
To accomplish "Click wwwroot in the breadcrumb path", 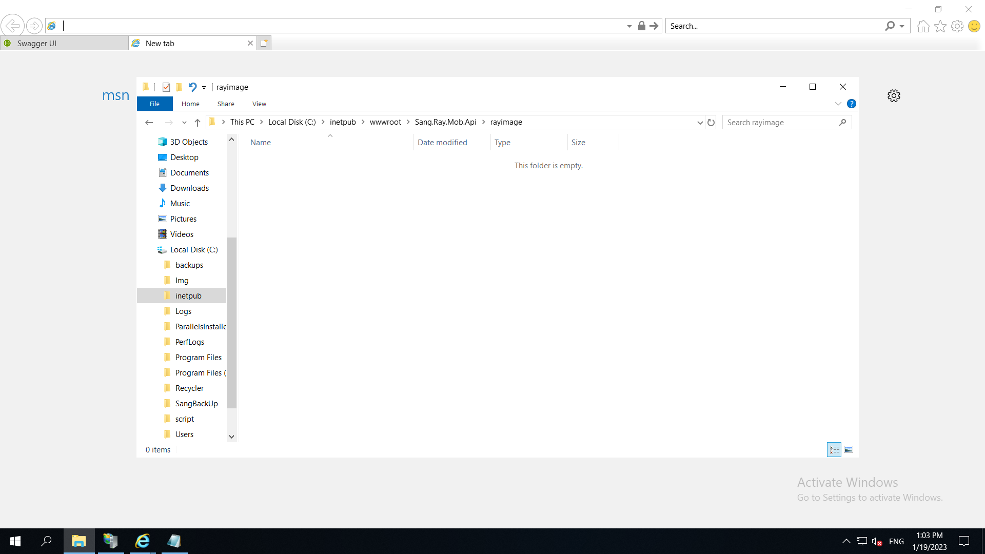I will click(385, 122).
